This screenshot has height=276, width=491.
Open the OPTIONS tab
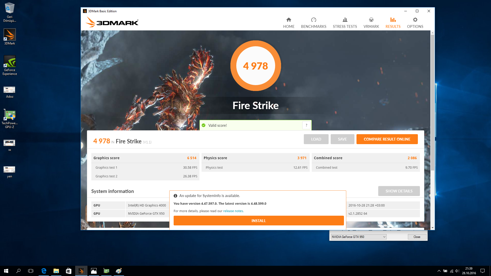click(x=415, y=23)
